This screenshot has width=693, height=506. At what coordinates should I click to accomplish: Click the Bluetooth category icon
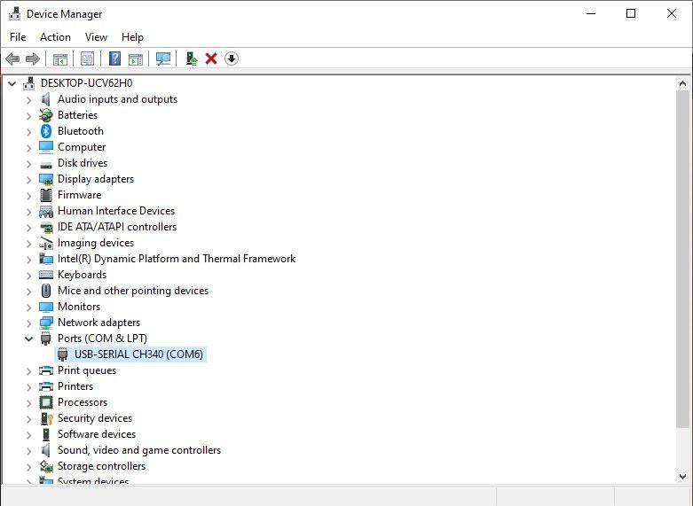46,131
